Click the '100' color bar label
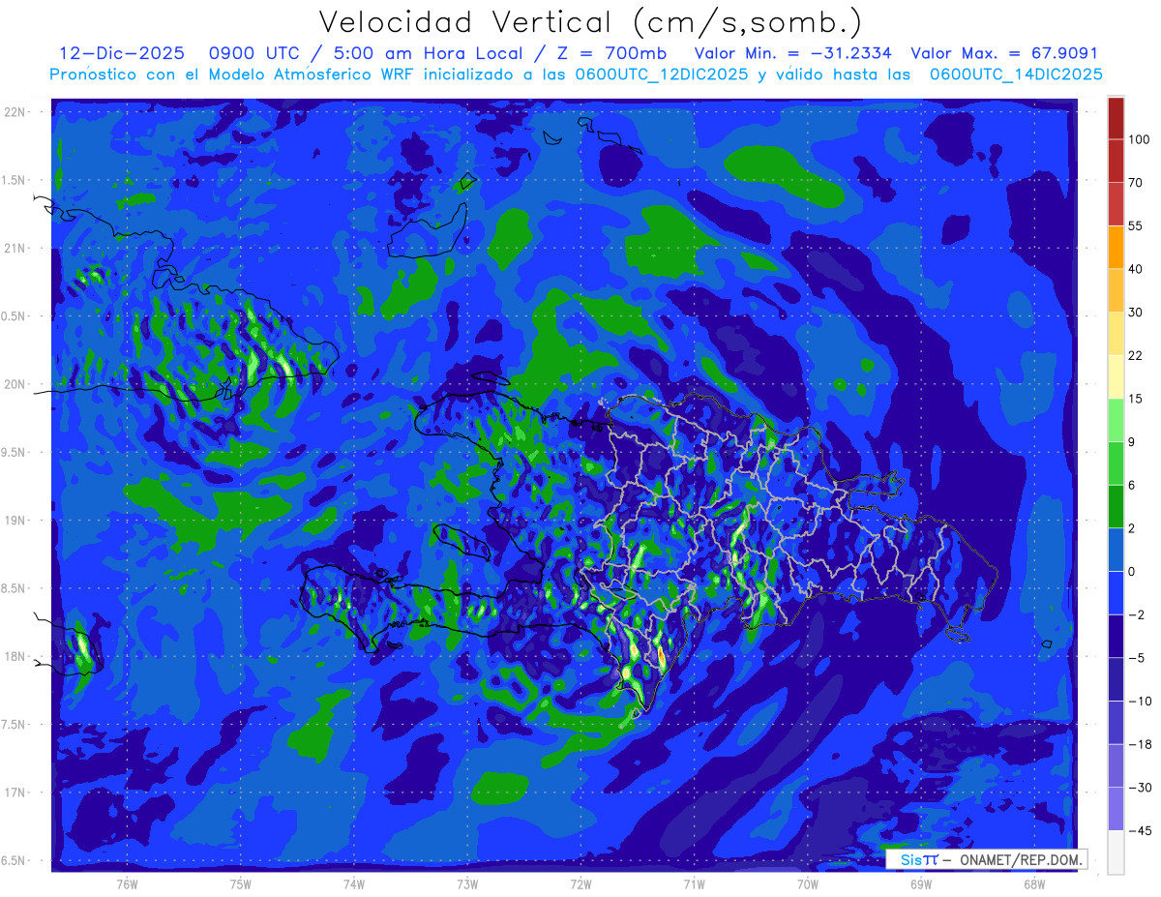The height and width of the screenshot is (897, 1161). 1139,139
